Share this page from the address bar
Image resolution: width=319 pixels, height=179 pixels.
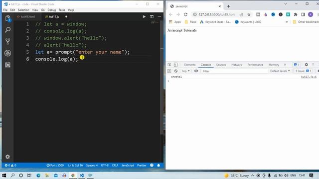241,14
